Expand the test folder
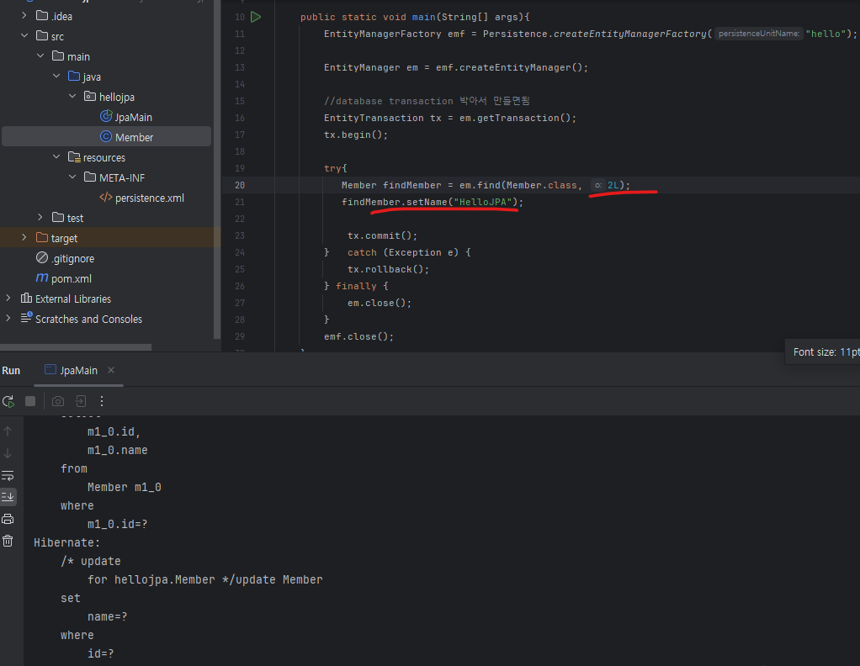 [x=40, y=218]
